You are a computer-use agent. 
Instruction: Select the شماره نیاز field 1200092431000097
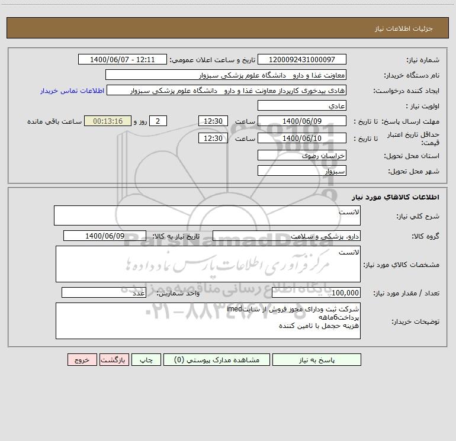tap(302, 59)
